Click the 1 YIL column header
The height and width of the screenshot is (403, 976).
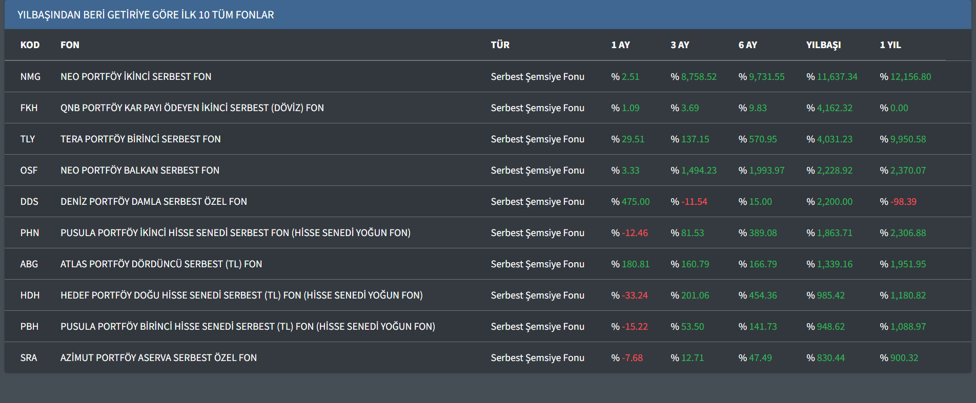click(x=890, y=45)
